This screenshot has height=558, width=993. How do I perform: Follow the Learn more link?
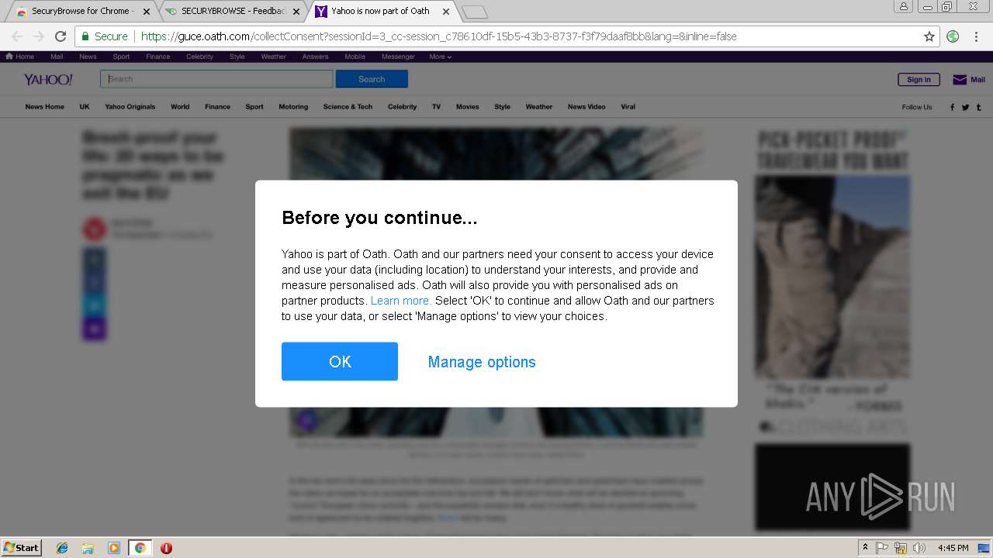coord(400,301)
